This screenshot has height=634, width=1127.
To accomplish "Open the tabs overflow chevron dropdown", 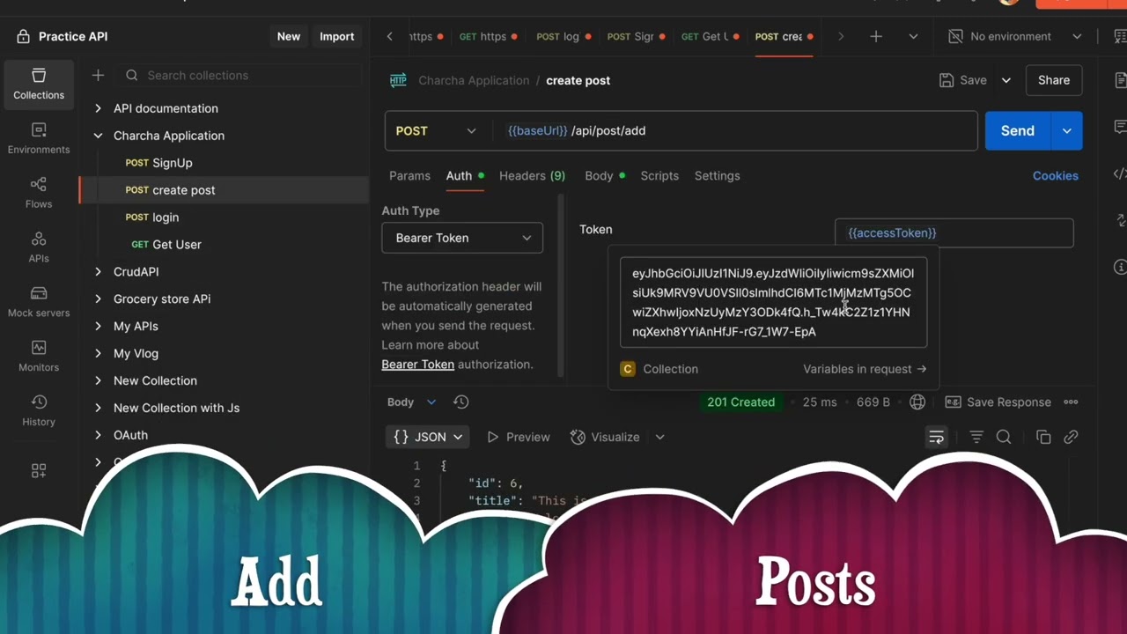I will pyautogui.click(x=913, y=36).
